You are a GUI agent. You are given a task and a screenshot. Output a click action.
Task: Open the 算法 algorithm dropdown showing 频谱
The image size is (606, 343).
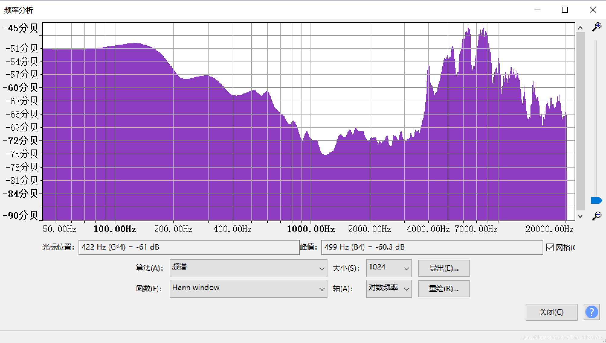click(x=248, y=268)
